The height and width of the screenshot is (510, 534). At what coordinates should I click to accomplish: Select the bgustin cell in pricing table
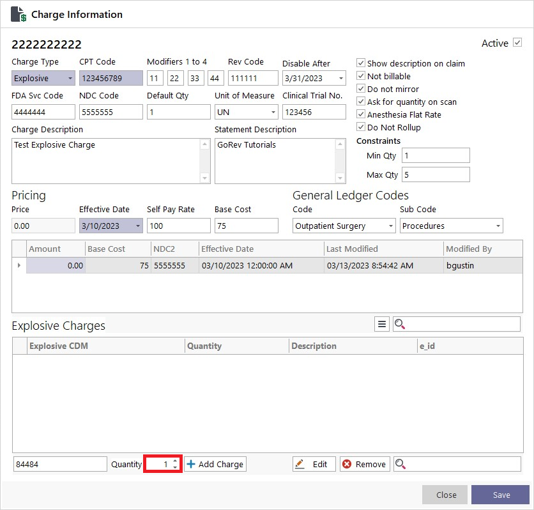tap(483, 265)
